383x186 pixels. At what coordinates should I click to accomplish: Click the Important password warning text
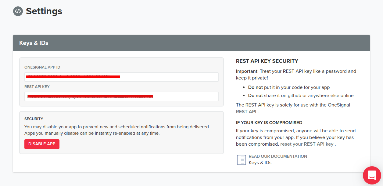(296, 75)
